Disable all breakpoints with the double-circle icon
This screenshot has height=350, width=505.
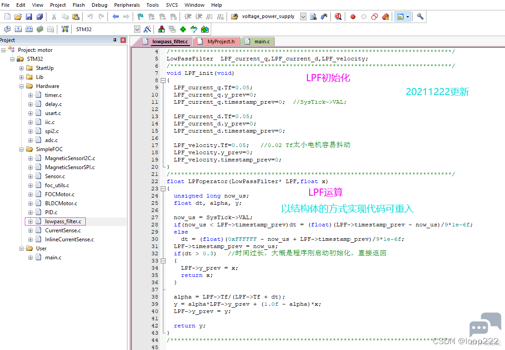375,16
